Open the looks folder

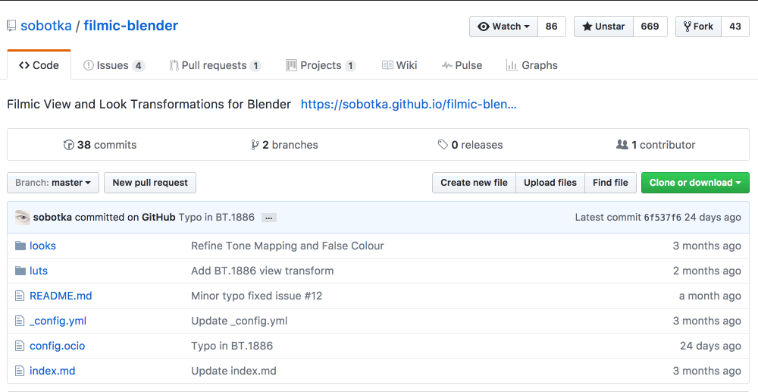click(42, 246)
